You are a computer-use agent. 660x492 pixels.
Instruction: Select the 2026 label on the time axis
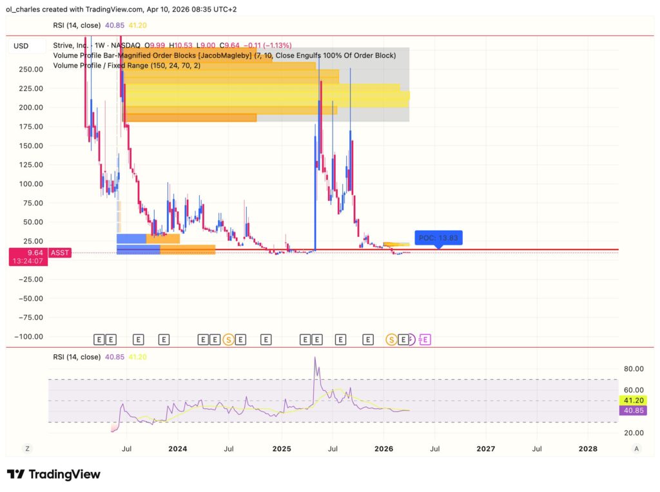point(384,448)
